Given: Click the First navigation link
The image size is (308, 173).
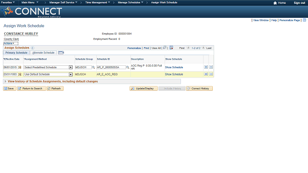Looking at the screenshot, I should (x=182, y=48).
